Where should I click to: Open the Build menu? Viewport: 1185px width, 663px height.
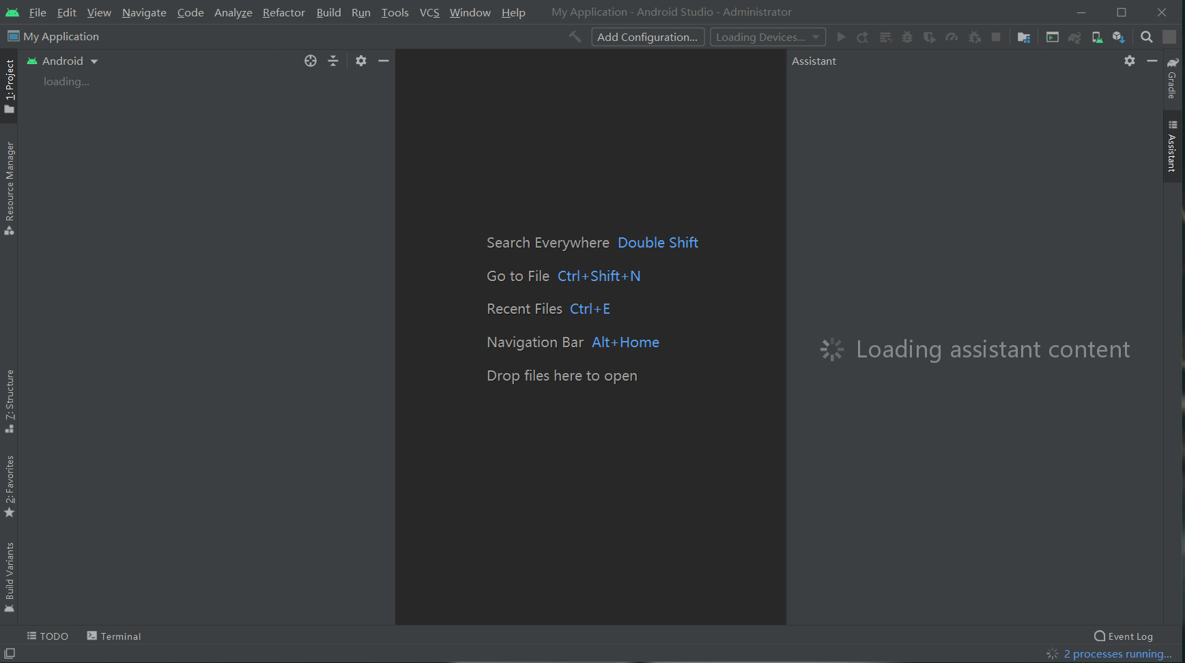[x=328, y=12]
